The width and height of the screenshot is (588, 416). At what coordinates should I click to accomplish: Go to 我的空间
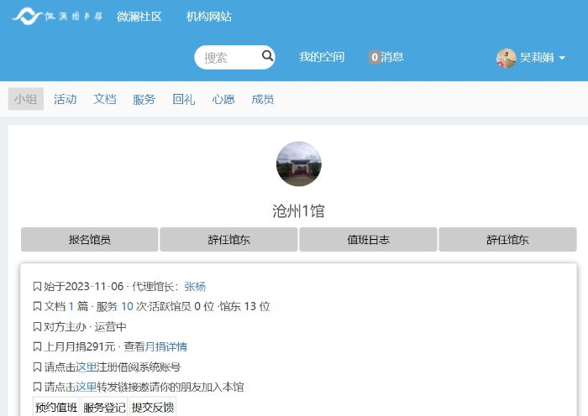321,58
